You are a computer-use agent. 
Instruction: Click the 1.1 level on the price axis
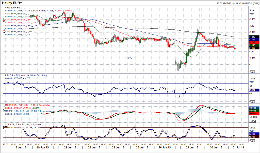tap(252, 64)
